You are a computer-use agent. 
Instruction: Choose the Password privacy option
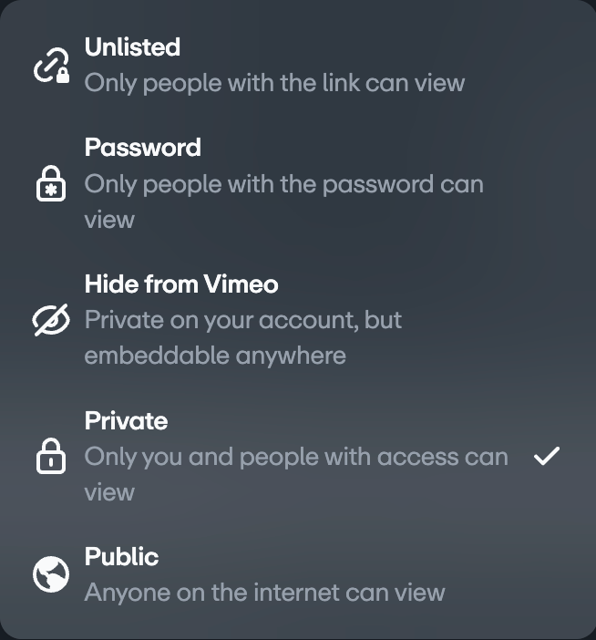142,148
